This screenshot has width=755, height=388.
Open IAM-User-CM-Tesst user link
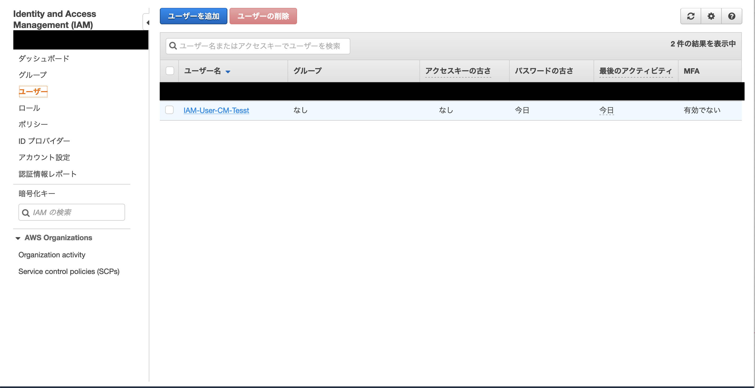216,110
